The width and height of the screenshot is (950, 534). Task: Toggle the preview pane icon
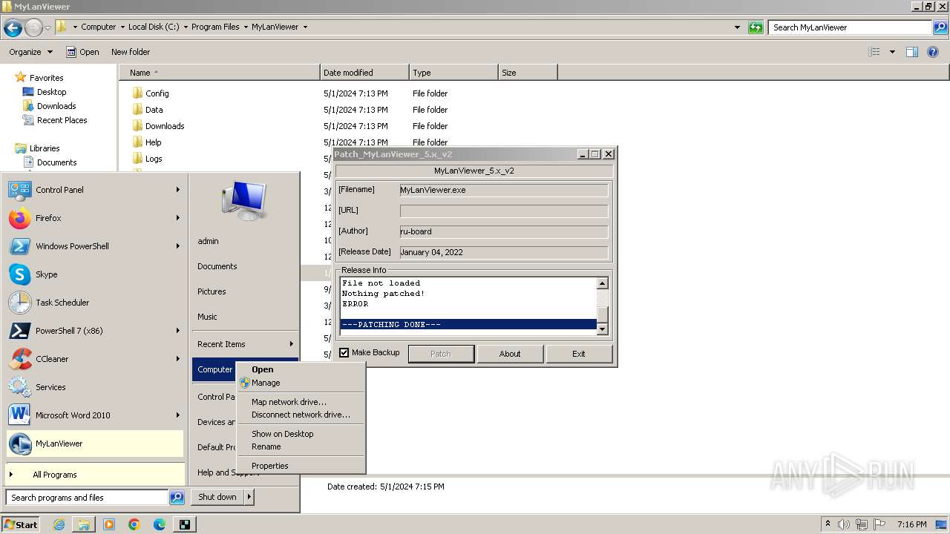pyautogui.click(x=912, y=52)
